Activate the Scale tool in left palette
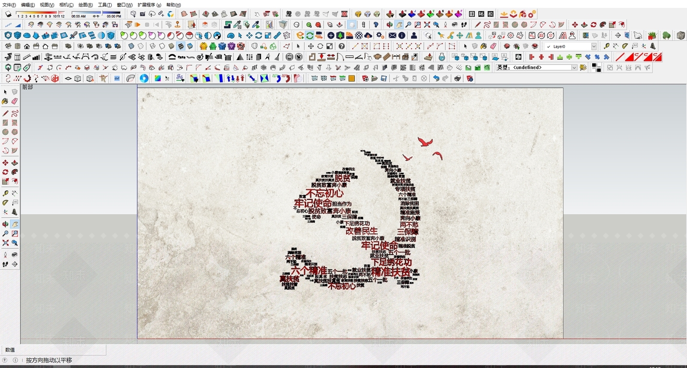The width and height of the screenshot is (687, 368). point(5,182)
